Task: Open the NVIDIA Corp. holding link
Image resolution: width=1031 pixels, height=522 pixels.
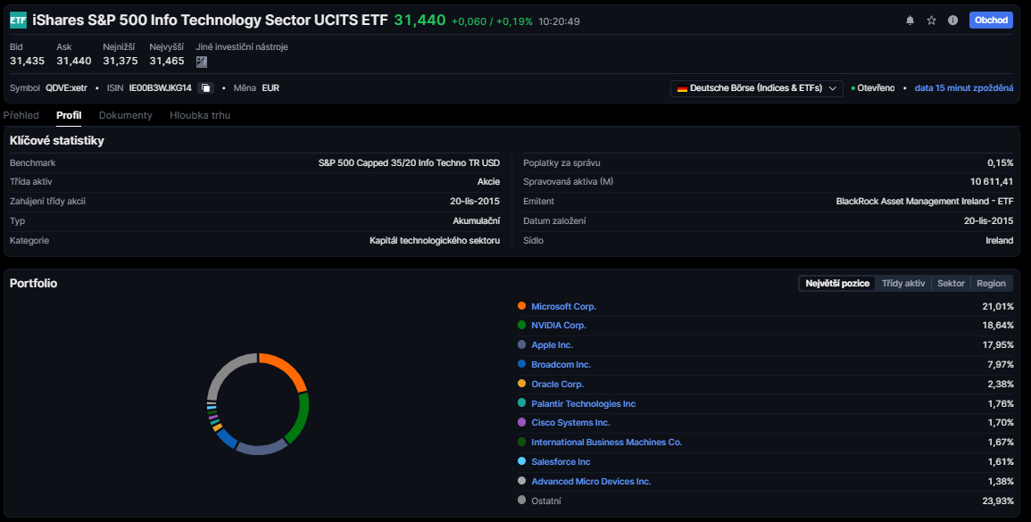Action: point(558,326)
